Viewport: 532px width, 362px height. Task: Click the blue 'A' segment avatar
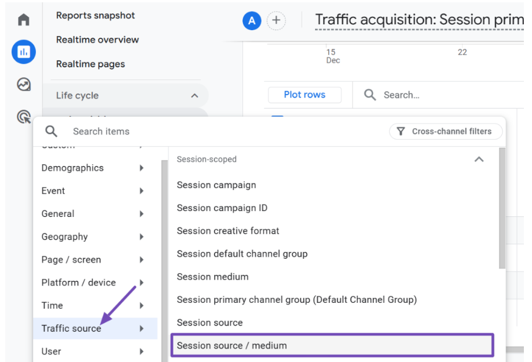[251, 21]
